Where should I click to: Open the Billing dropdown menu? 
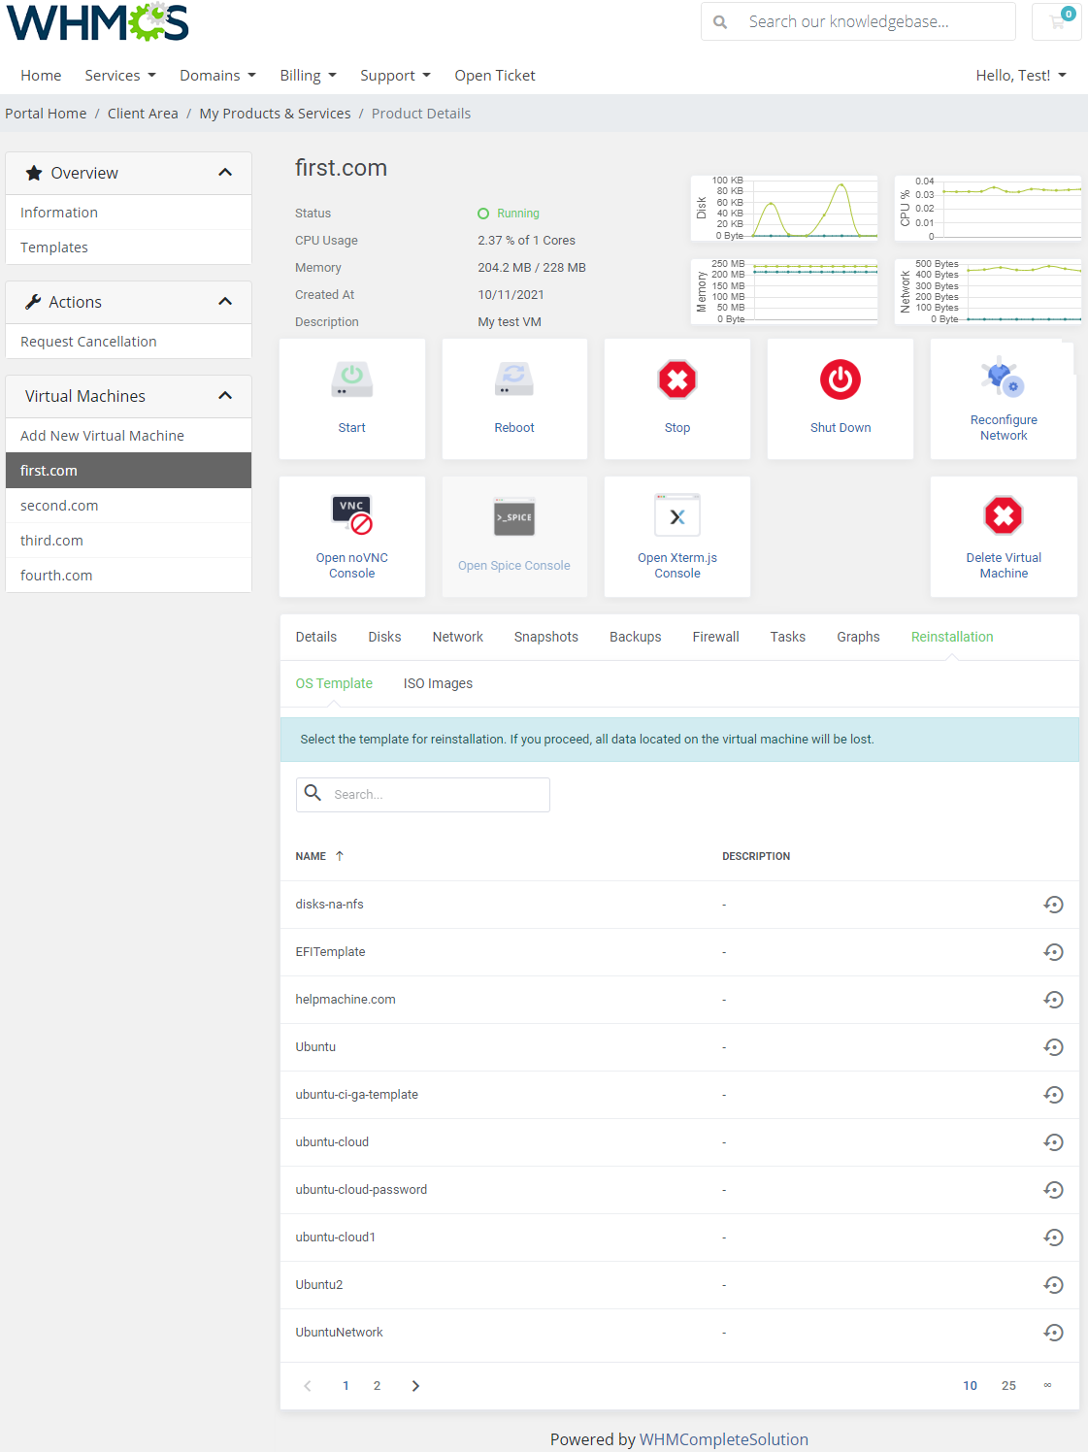[x=308, y=76]
